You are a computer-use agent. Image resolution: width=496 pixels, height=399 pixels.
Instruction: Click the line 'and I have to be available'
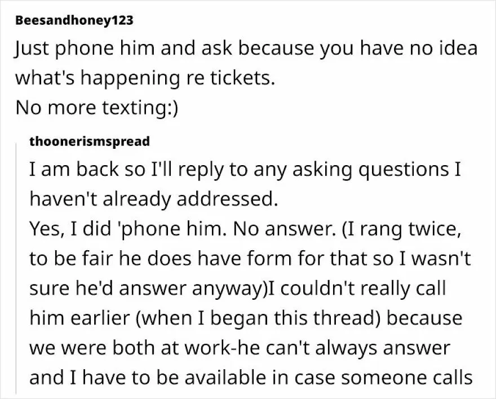(x=251, y=378)
